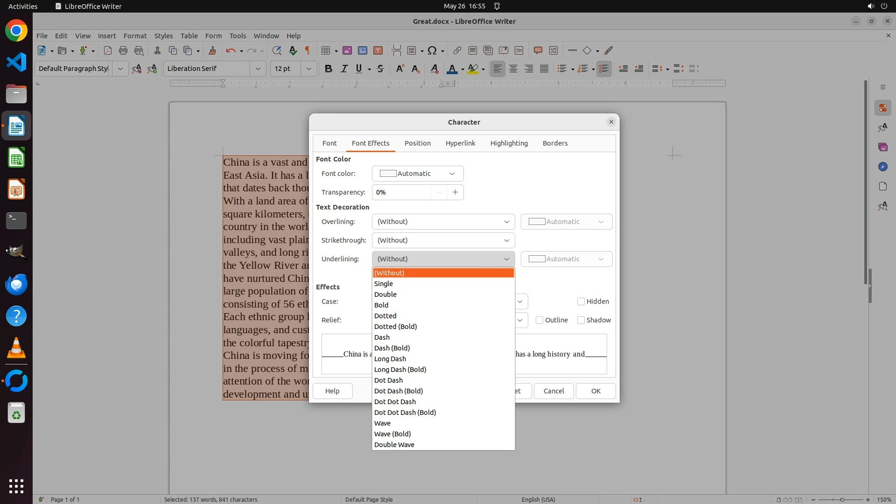Click the Print icon in toolbar
The width and height of the screenshot is (896, 504).
[x=123, y=50]
